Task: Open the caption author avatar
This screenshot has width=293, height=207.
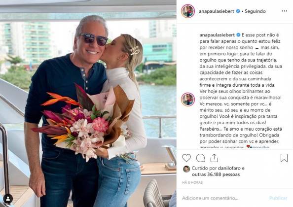Action: (188, 99)
